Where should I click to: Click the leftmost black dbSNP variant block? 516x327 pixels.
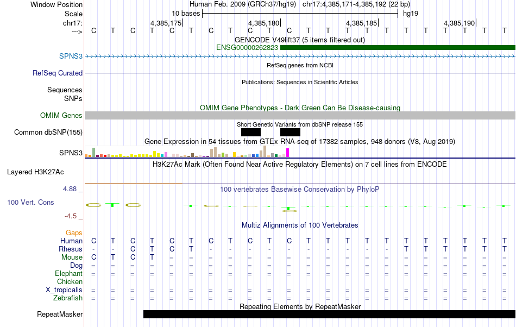pyautogui.click(x=251, y=132)
